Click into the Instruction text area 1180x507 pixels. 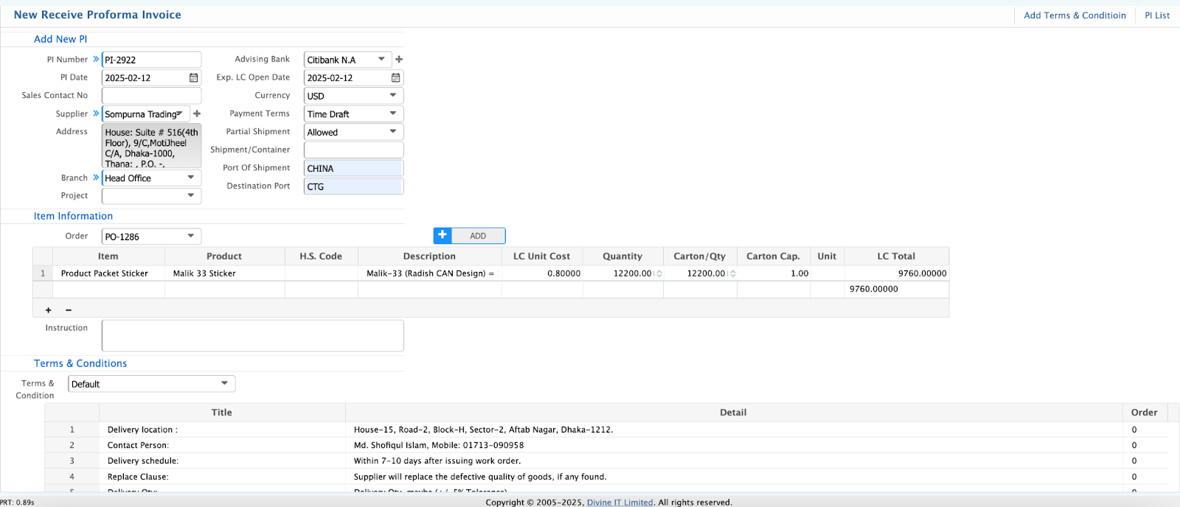point(252,335)
